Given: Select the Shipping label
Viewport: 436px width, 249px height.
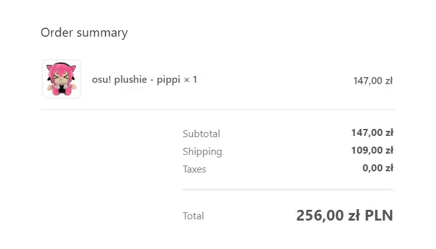Looking at the screenshot, I should (x=202, y=152).
